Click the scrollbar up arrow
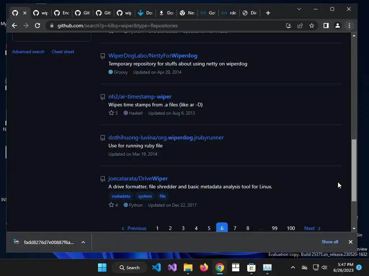The height and width of the screenshot is (276, 369). [x=354, y=36]
